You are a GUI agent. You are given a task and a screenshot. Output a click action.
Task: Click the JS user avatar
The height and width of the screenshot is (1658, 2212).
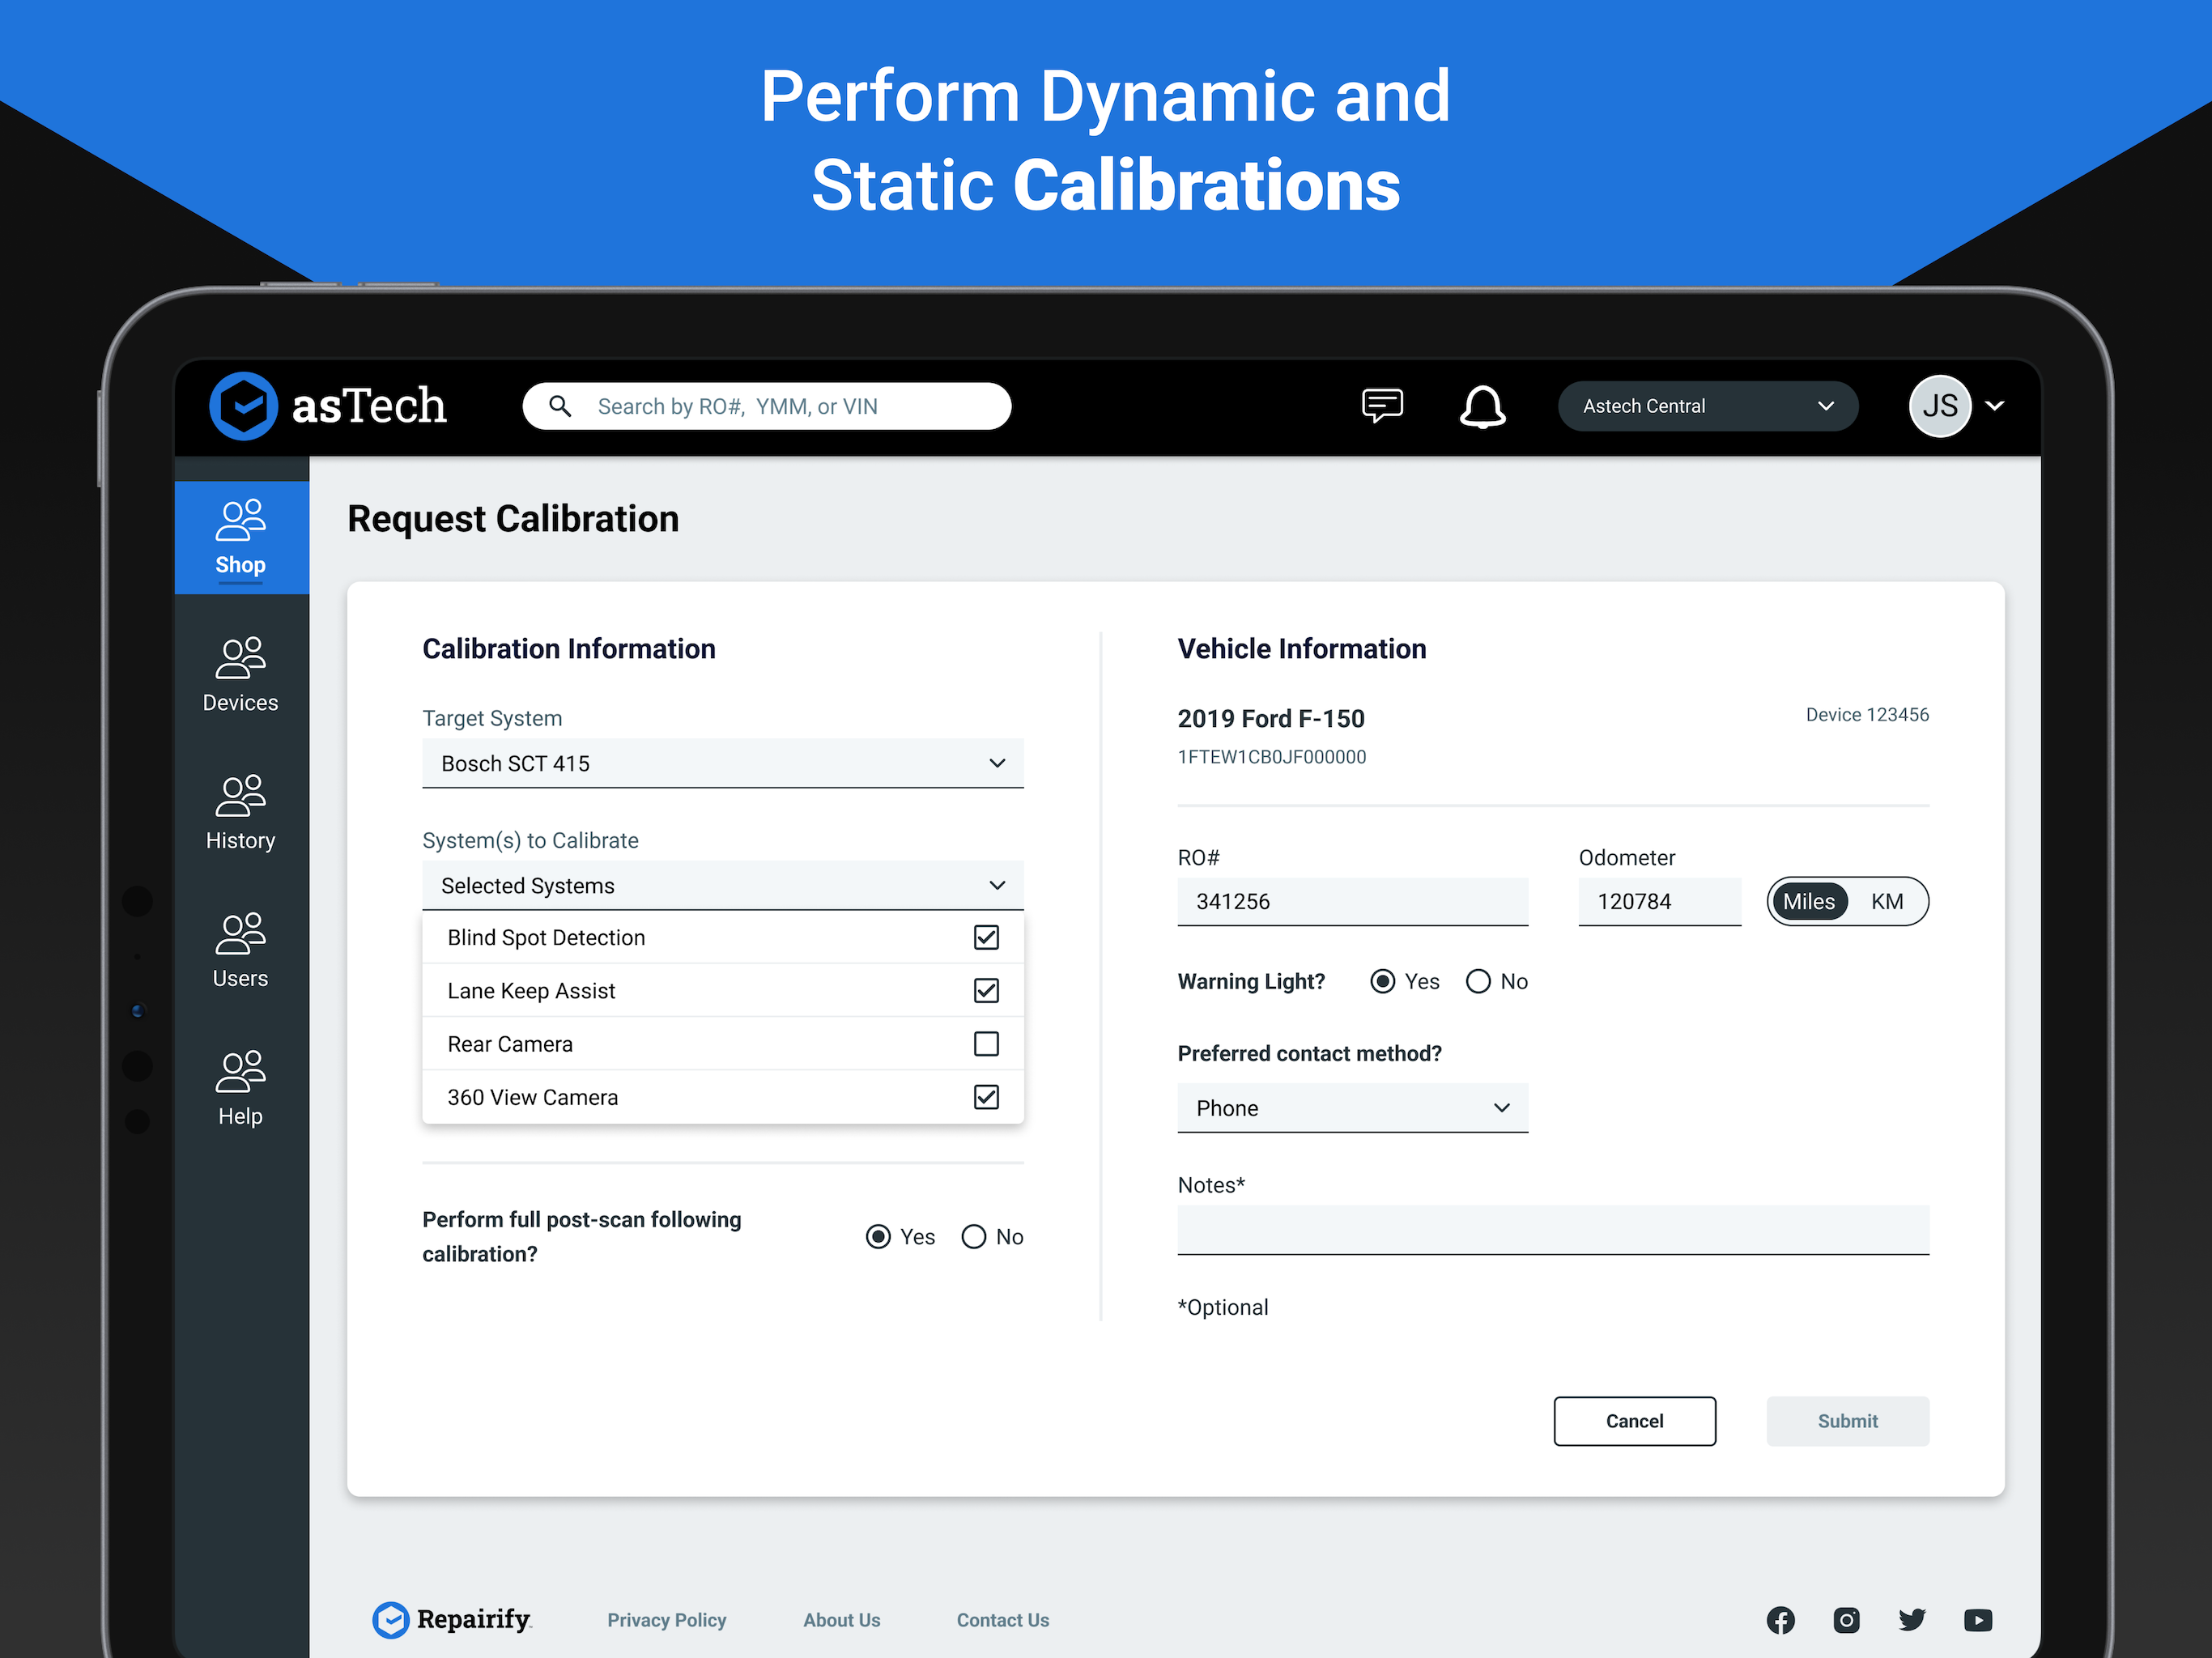[x=1939, y=406]
